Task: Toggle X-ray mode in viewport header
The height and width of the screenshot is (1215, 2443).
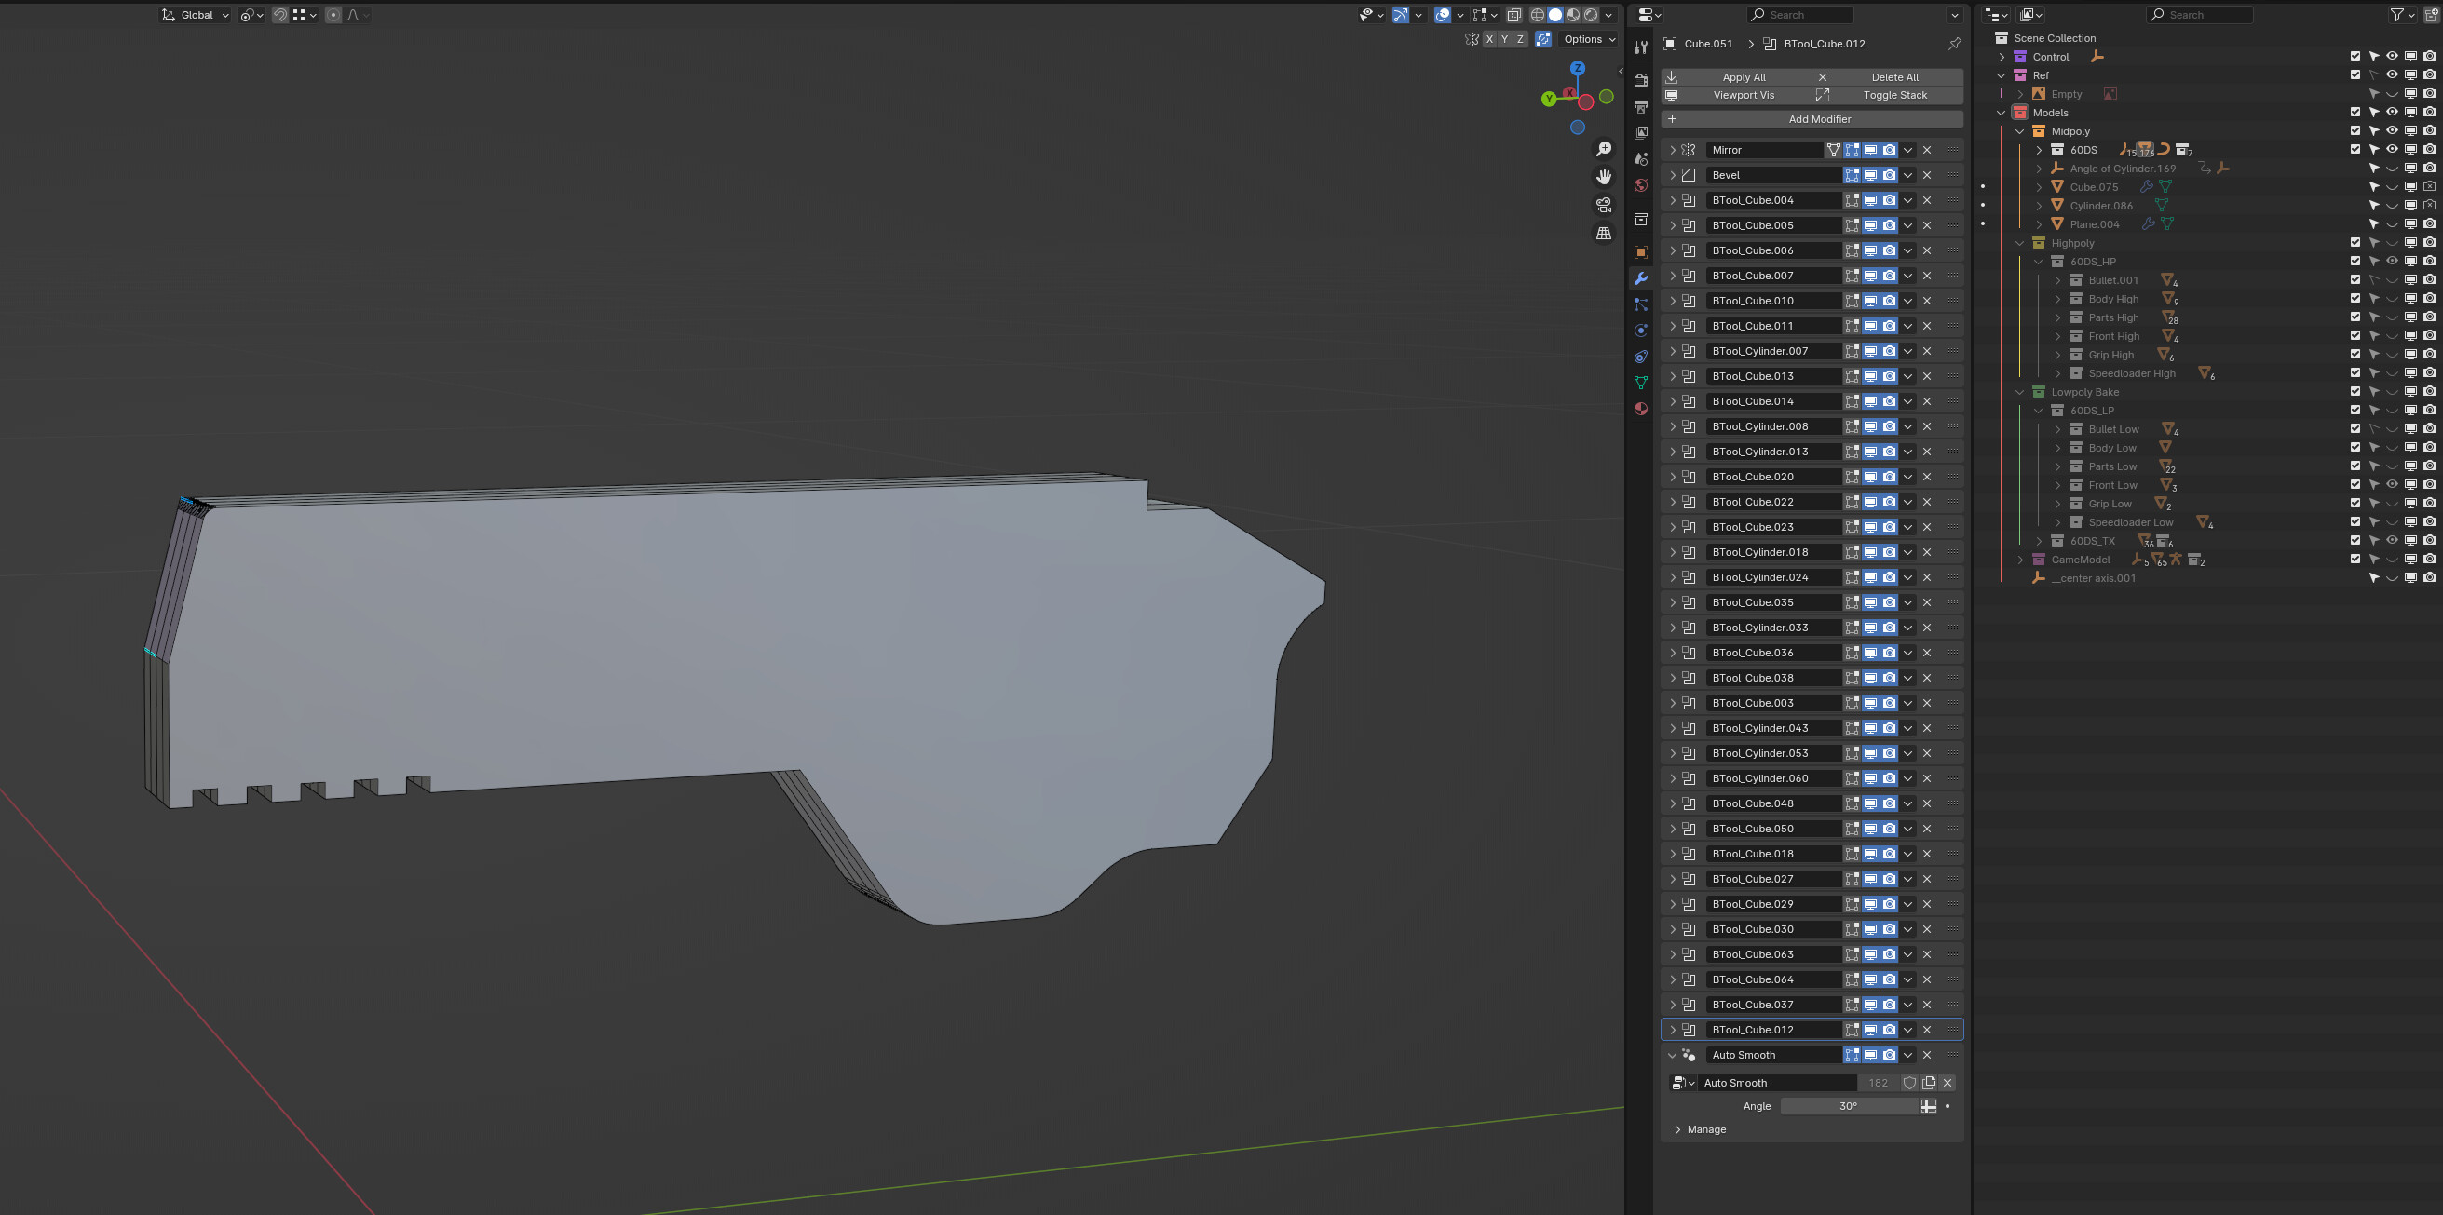Action: click(1513, 14)
